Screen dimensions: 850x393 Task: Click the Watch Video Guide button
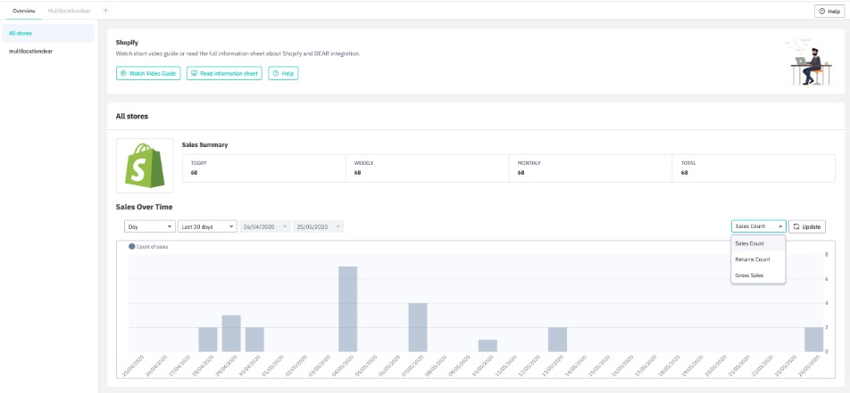(x=148, y=73)
